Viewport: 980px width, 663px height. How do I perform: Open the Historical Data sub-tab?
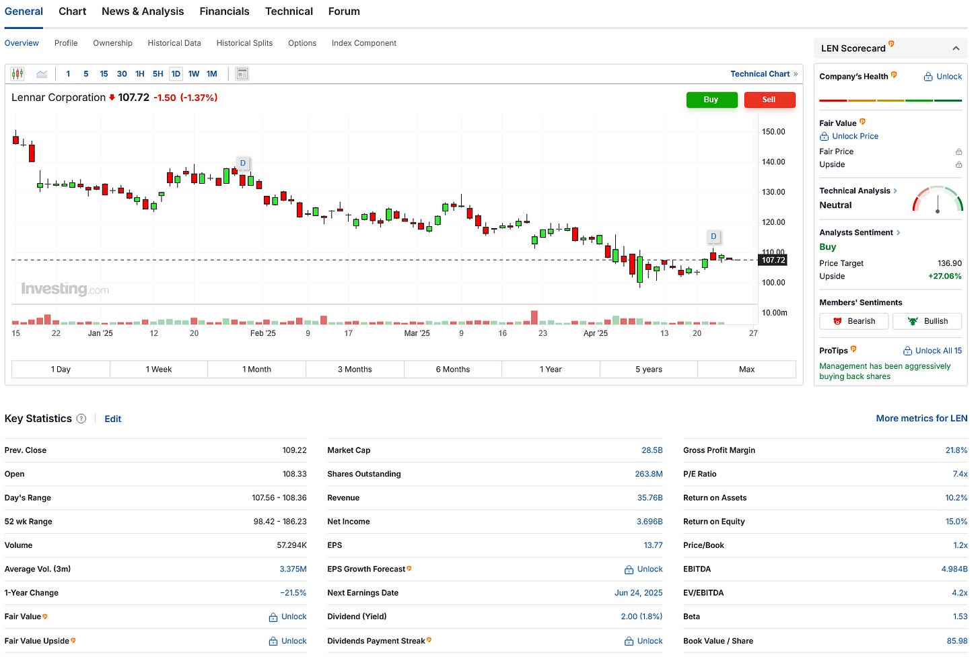coord(174,43)
